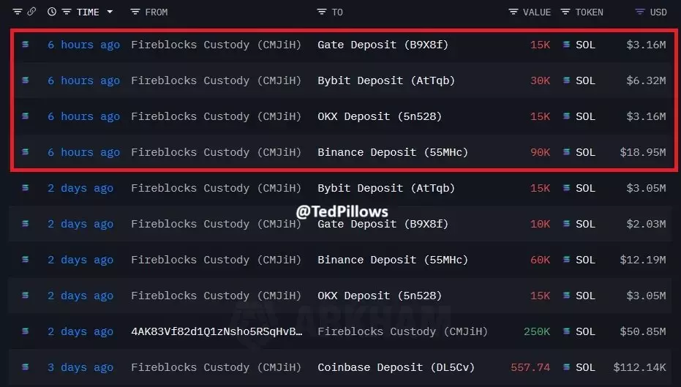Click sender address 4AK83Vf82d1Q1zNsho5RSqHvB
Image resolution: width=681 pixels, height=387 pixels.
[x=217, y=331]
